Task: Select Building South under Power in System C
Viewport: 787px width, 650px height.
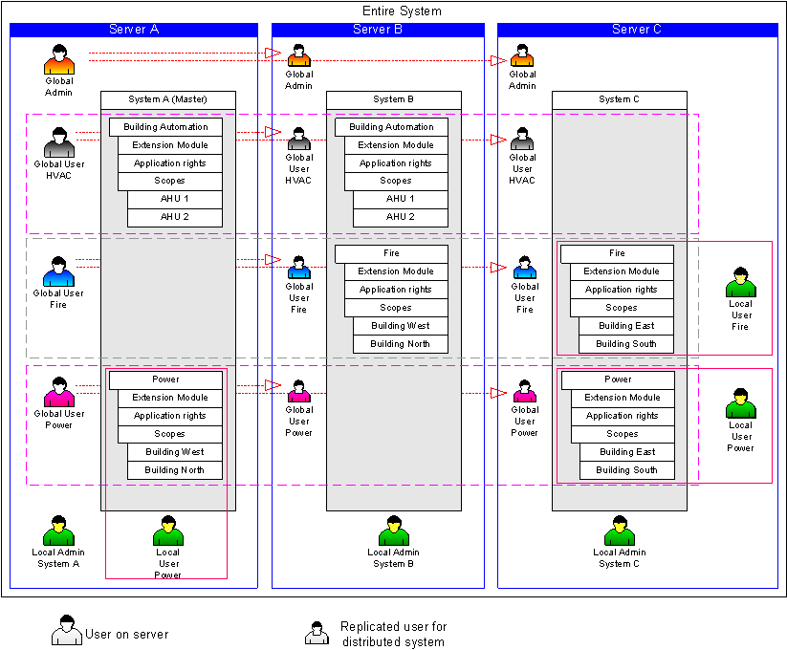Action: 626,470
